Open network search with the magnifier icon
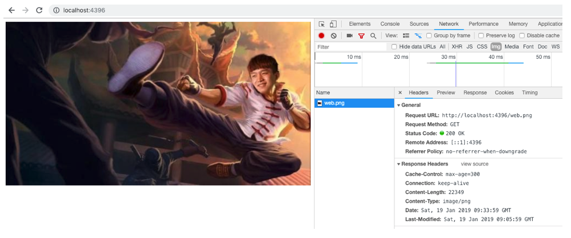Screen dimensions: 571x238 click(x=373, y=35)
